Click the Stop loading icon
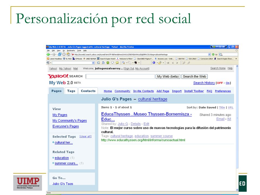Viewport: 260px width, 195px height. pos(64,54)
